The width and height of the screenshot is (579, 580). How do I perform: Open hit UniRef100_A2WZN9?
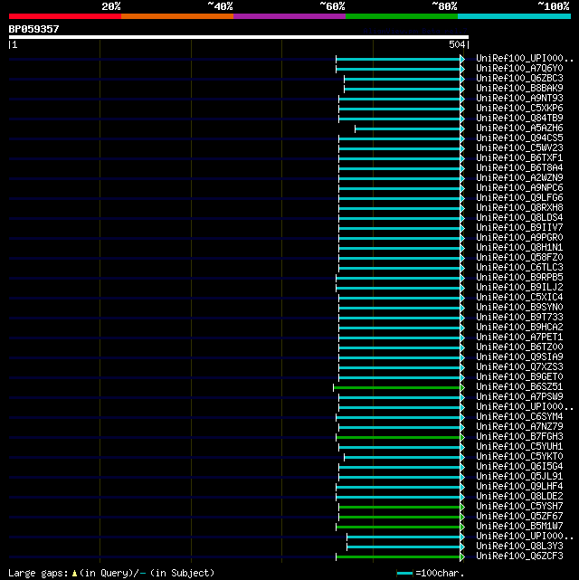coord(519,178)
